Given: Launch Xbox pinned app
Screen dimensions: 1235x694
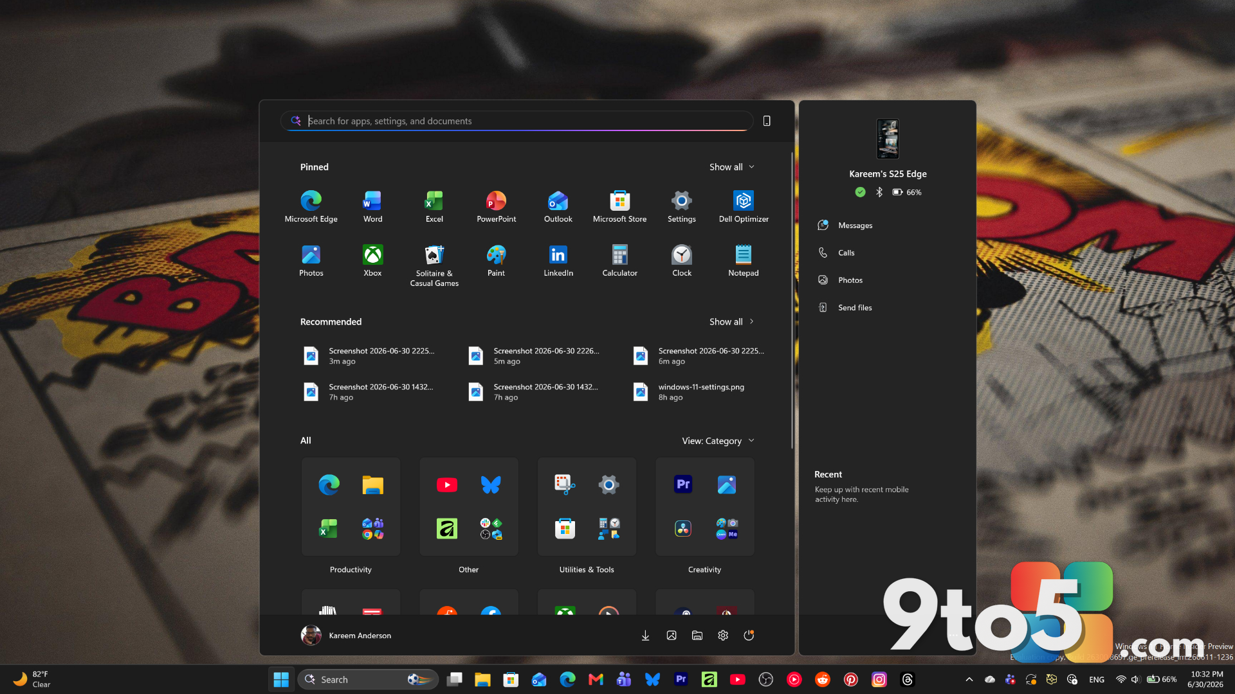Looking at the screenshot, I should tap(372, 261).
